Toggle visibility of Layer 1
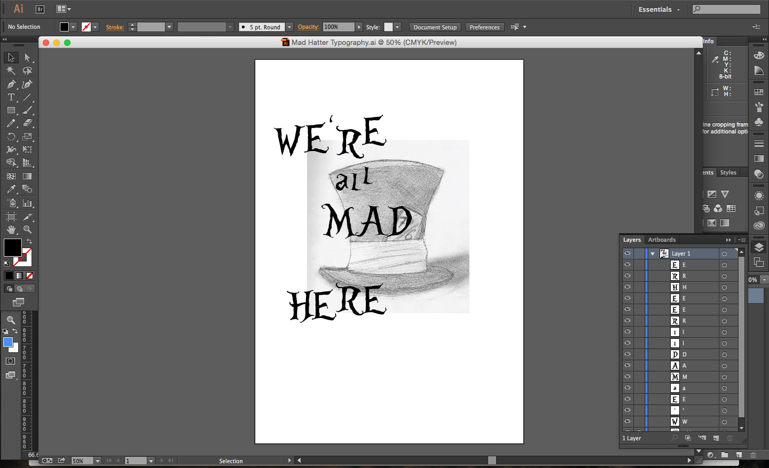Image resolution: width=769 pixels, height=468 pixels. point(627,253)
